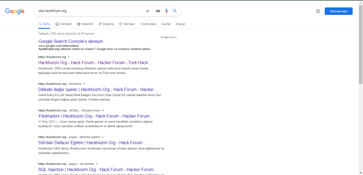
Task: Expand arrow next to https://hacktivizm.org first result
Action: pyautogui.click(x=69, y=57)
